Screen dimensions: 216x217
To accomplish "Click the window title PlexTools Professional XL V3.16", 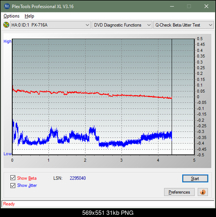I will pos(43,6).
